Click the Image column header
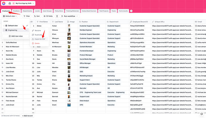Image resolution: width=206 pixels, height=118 pixels. [72, 22]
